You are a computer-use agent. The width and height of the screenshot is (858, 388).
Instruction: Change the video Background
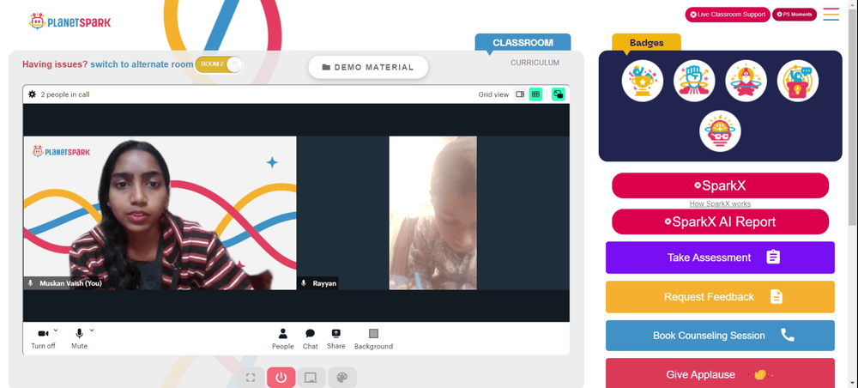(x=373, y=339)
